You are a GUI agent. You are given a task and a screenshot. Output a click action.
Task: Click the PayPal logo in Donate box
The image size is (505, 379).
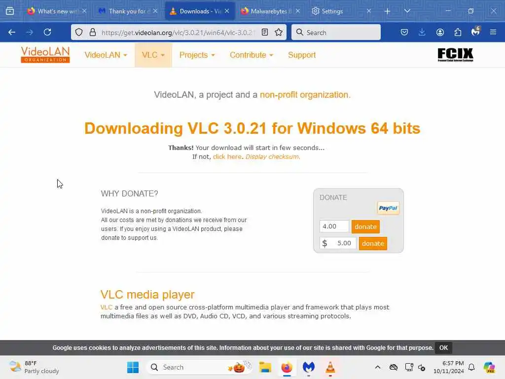(388, 208)
